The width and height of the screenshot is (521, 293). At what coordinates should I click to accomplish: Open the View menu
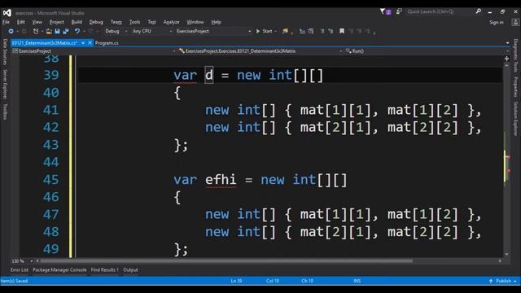[x=37, y=22]
